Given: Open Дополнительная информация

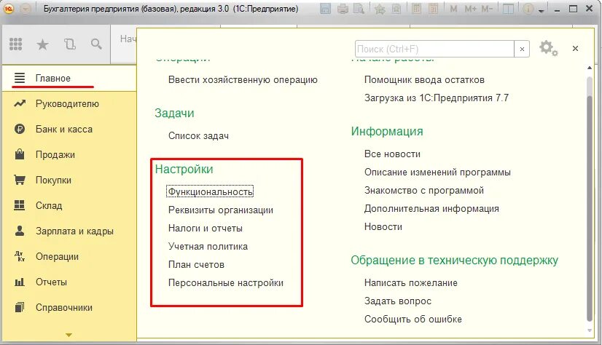Looking at the screenshot, I should click(431, 209).
